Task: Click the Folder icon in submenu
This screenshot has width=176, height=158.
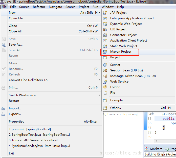Action: tap(105, 87)
